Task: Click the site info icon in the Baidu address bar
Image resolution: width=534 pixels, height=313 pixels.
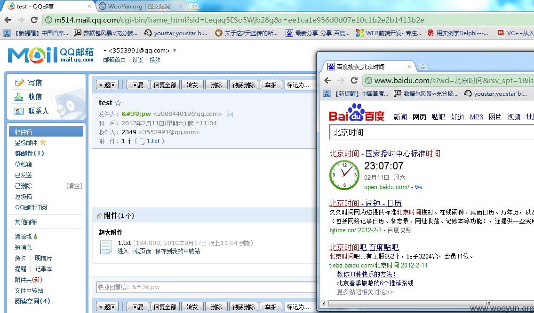Action: tap(368, 81)
